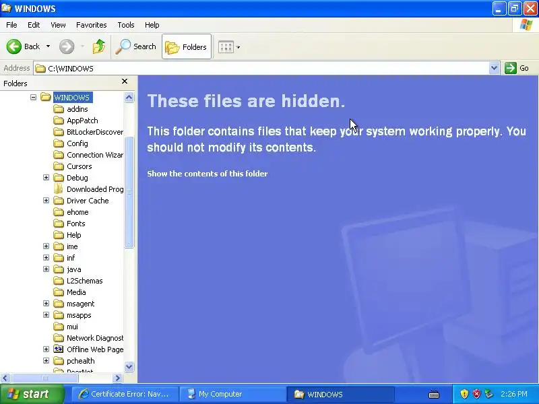The width and height of the screenshot is (539, 404).
Task: Select the BitLockerDiscovery folder icon
Action: point(59,132)
